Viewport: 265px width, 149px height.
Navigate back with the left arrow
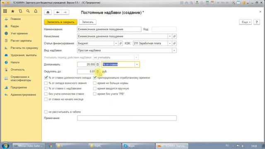pos(58,12)
